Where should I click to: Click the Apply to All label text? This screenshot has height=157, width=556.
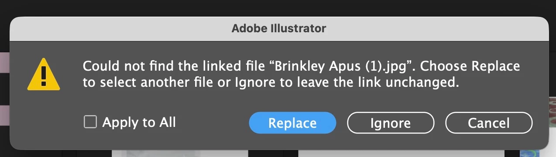click(x=139, y=123)
